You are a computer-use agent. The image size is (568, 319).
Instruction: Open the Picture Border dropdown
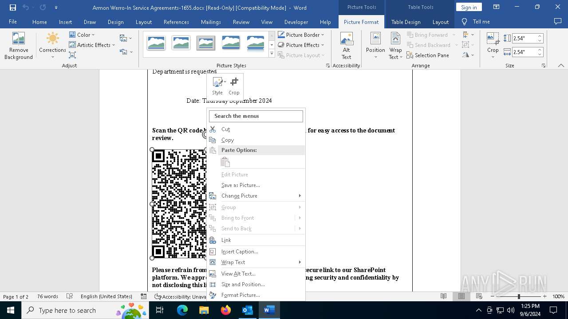301,35
